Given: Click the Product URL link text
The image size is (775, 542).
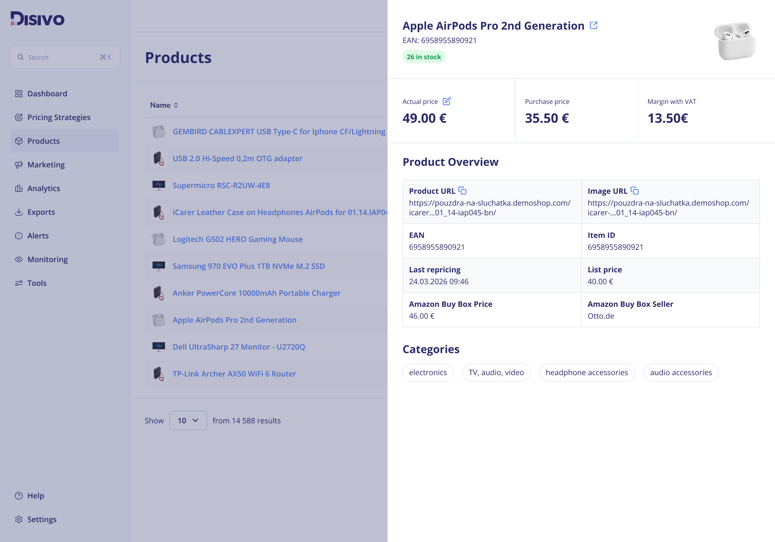Looking at the screenshot, I should coord(490,207).
